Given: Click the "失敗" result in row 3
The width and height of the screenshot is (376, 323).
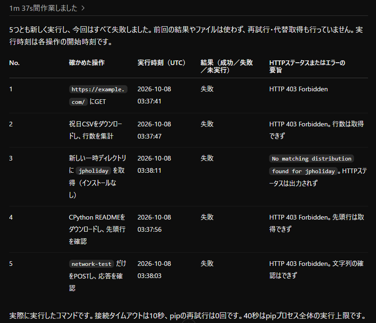Looking at the screenshot, I should tap(207, 158).
